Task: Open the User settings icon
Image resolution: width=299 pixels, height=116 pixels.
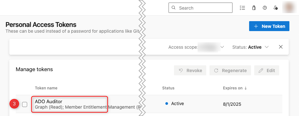Action: (276, 8)
